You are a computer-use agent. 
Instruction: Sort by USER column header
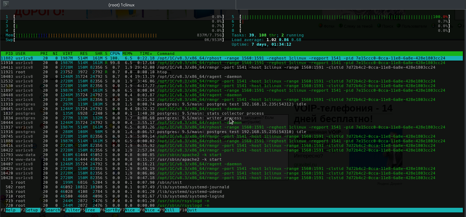tap(21, 53)
